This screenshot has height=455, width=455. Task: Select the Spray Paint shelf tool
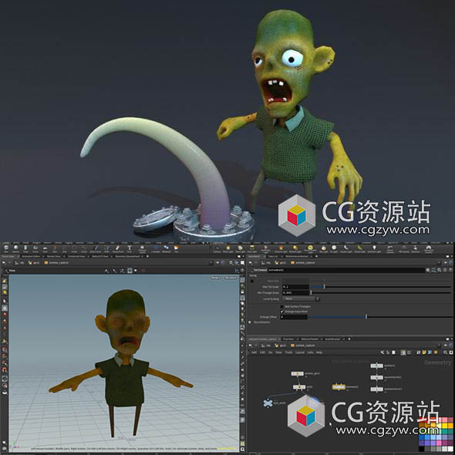[x=118, y=249]
